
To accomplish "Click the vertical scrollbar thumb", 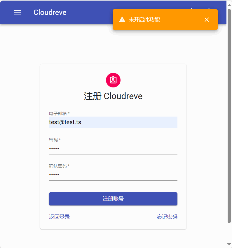I will [x=229, y=116].
